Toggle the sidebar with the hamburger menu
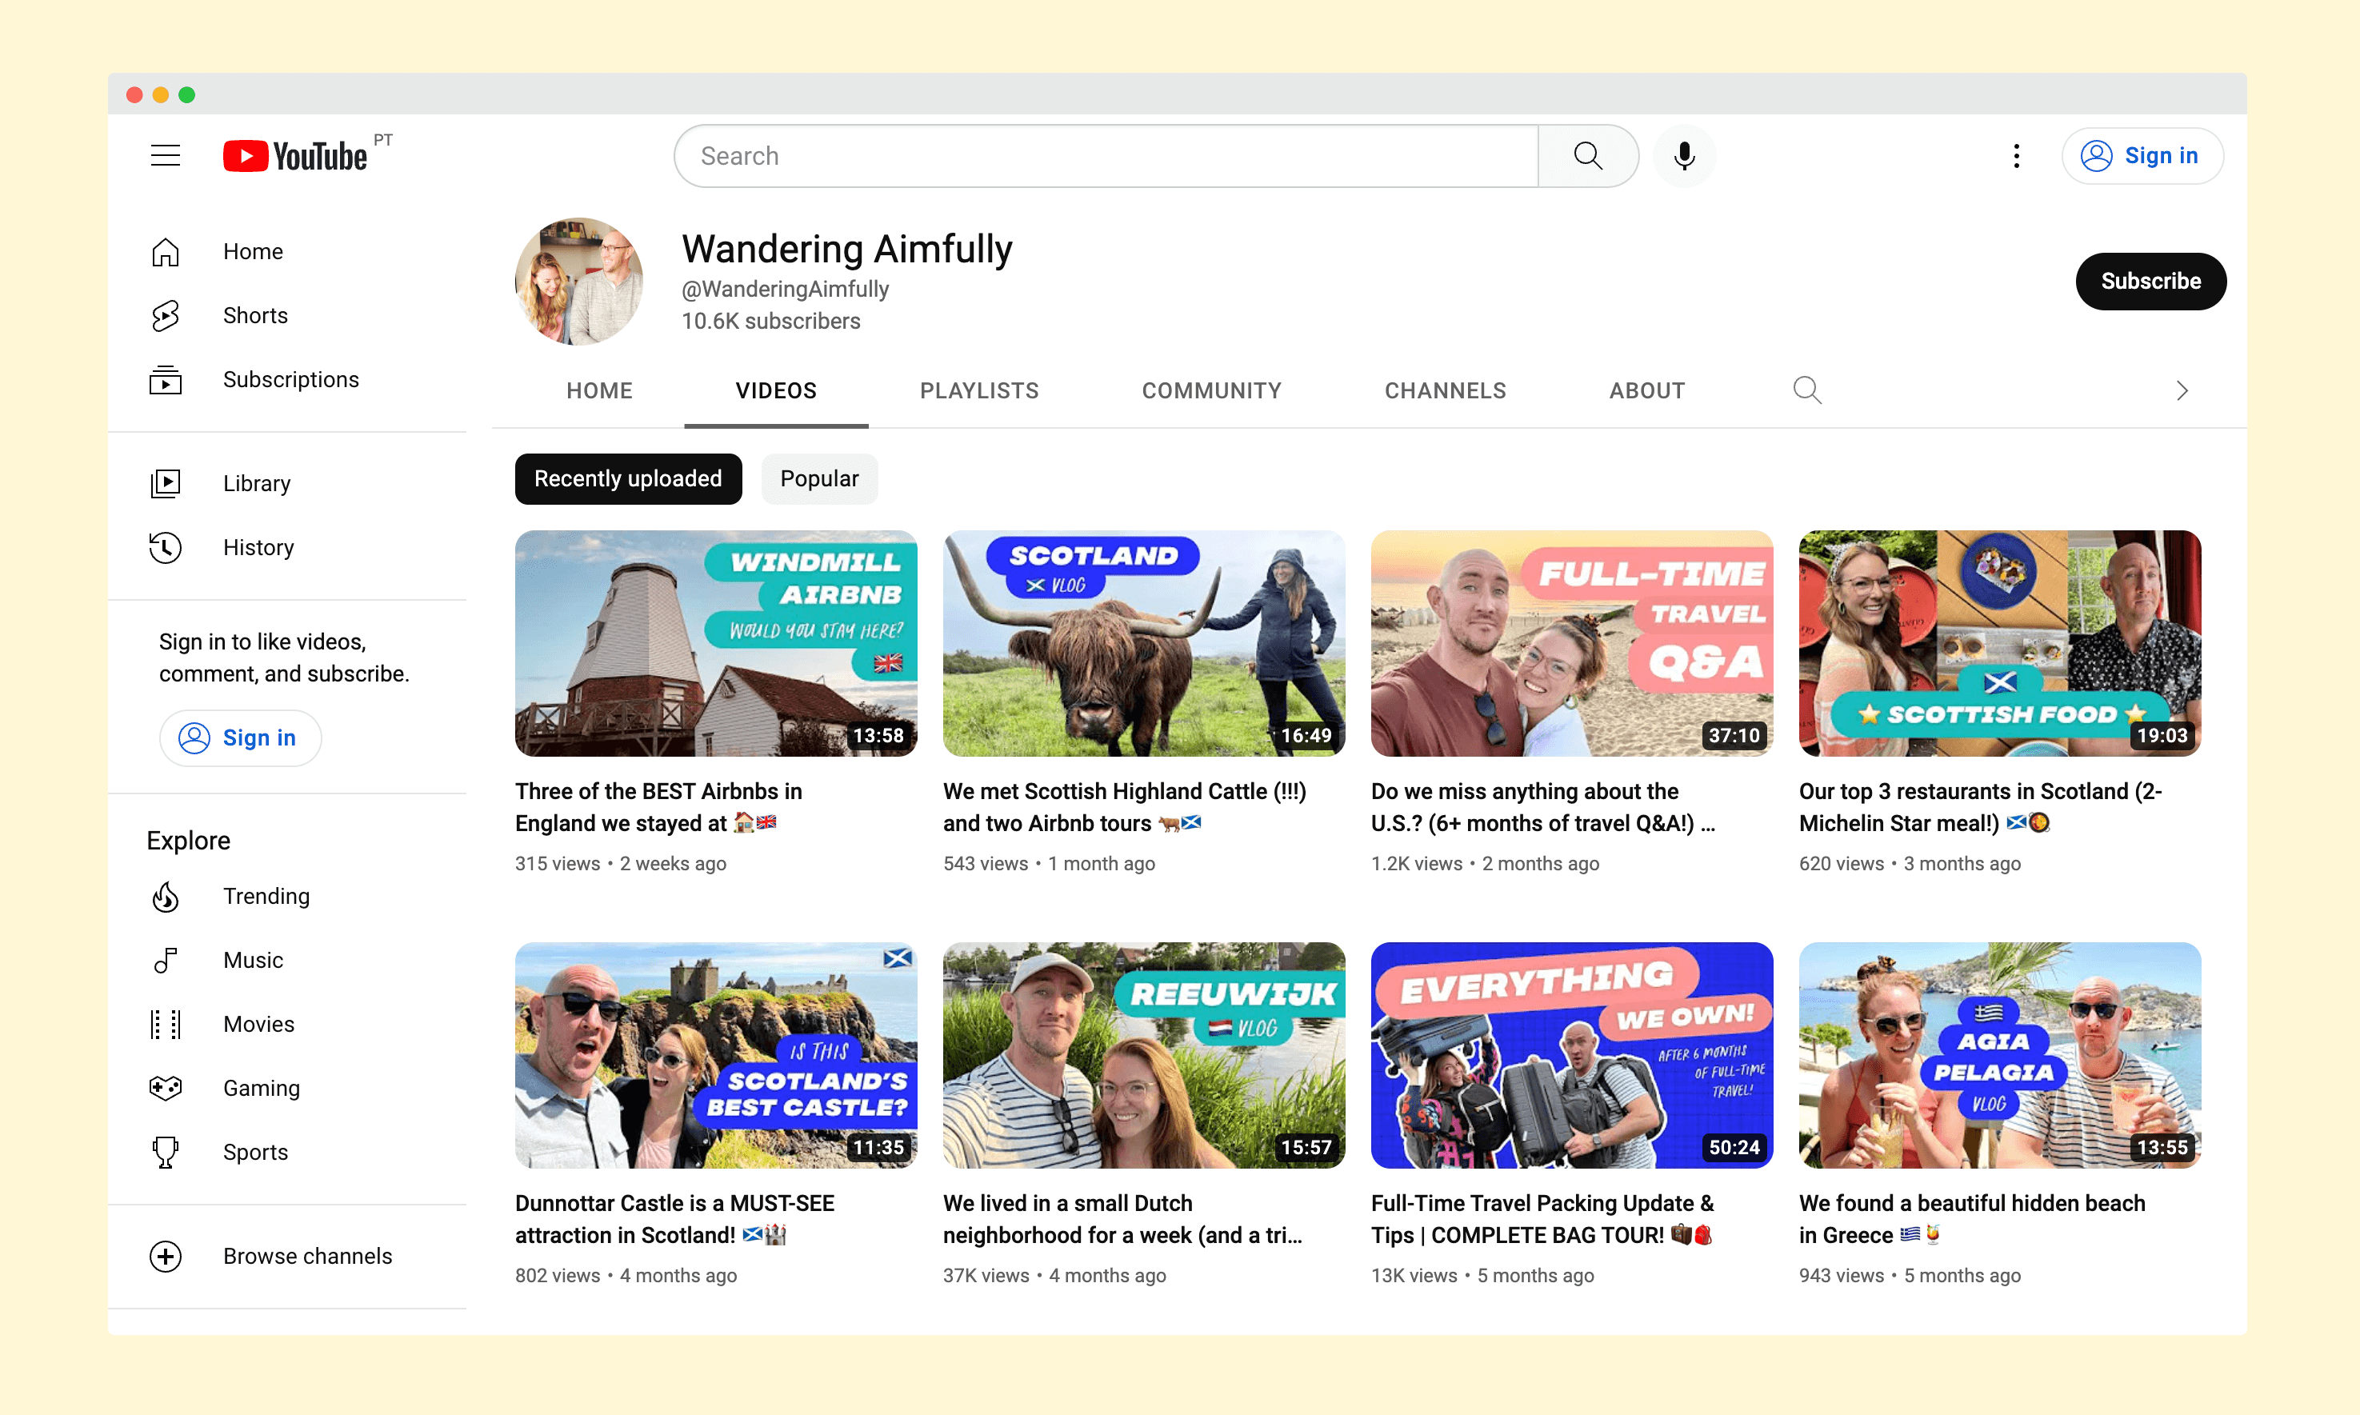 166,154
